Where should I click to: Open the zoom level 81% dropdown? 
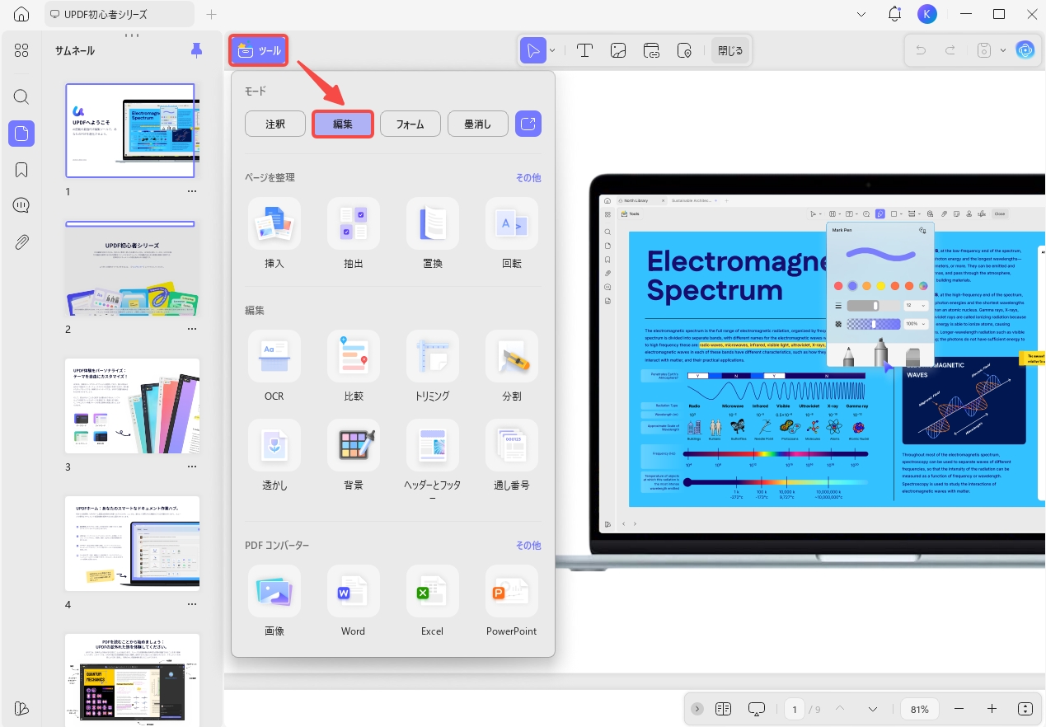point(920,709)
